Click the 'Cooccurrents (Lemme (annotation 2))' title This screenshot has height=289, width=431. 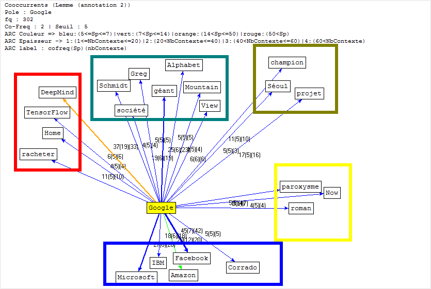pos(67,5)
